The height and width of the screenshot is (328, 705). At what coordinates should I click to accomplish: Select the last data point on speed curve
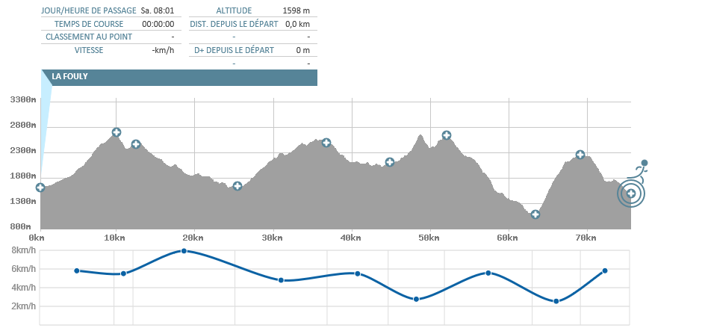[605, 270]
